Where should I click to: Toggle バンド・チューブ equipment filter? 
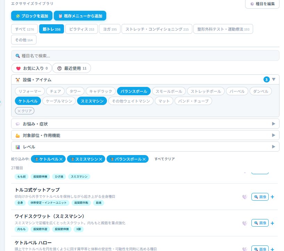tap(193, 101)
